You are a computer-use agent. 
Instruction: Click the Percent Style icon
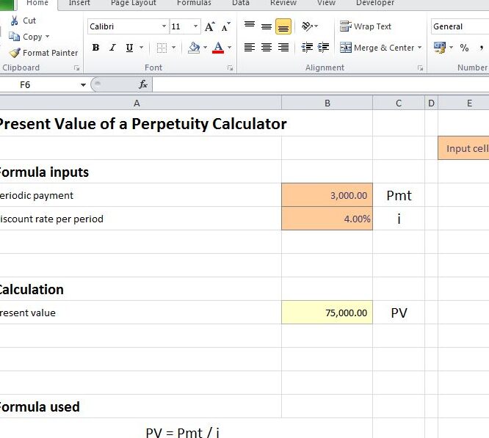(x=464, y=48)
